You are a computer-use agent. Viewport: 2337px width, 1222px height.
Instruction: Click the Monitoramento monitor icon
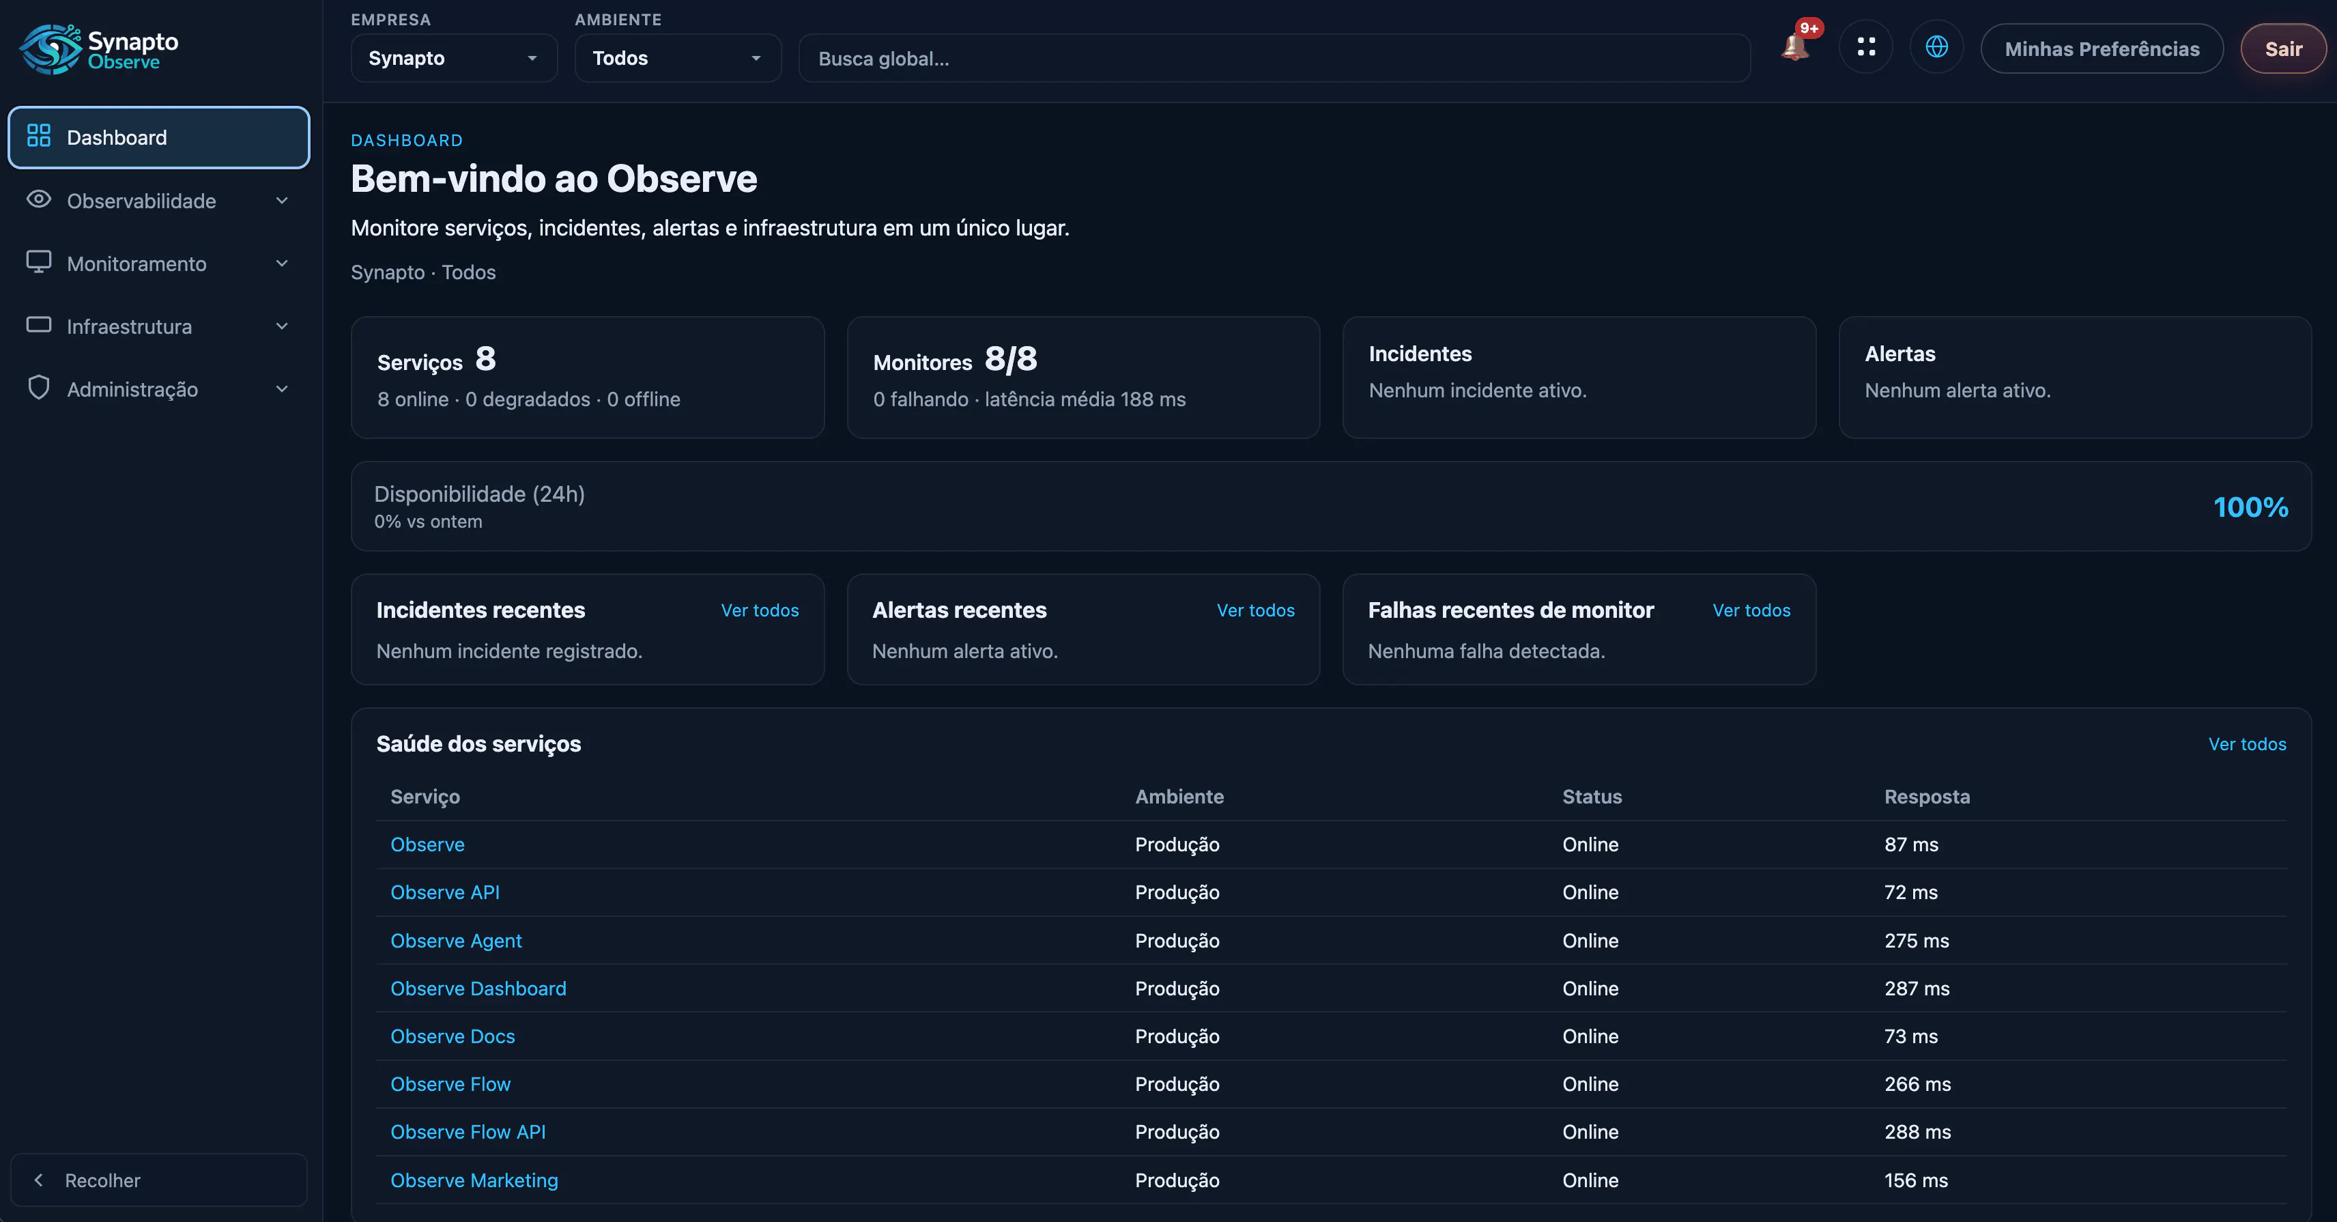coord(39,262)
